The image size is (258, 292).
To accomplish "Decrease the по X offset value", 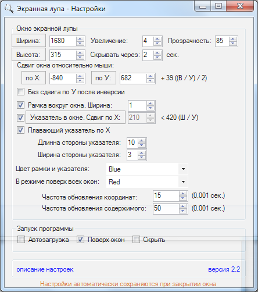I will (x=80, y=80).
